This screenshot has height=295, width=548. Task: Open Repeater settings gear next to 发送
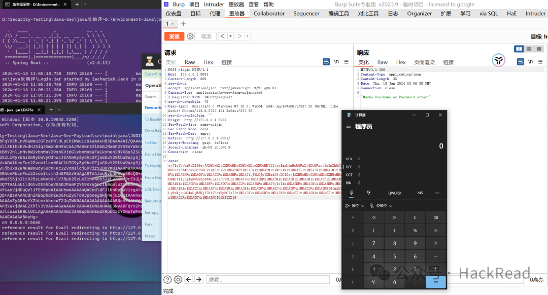click(190, 36)
